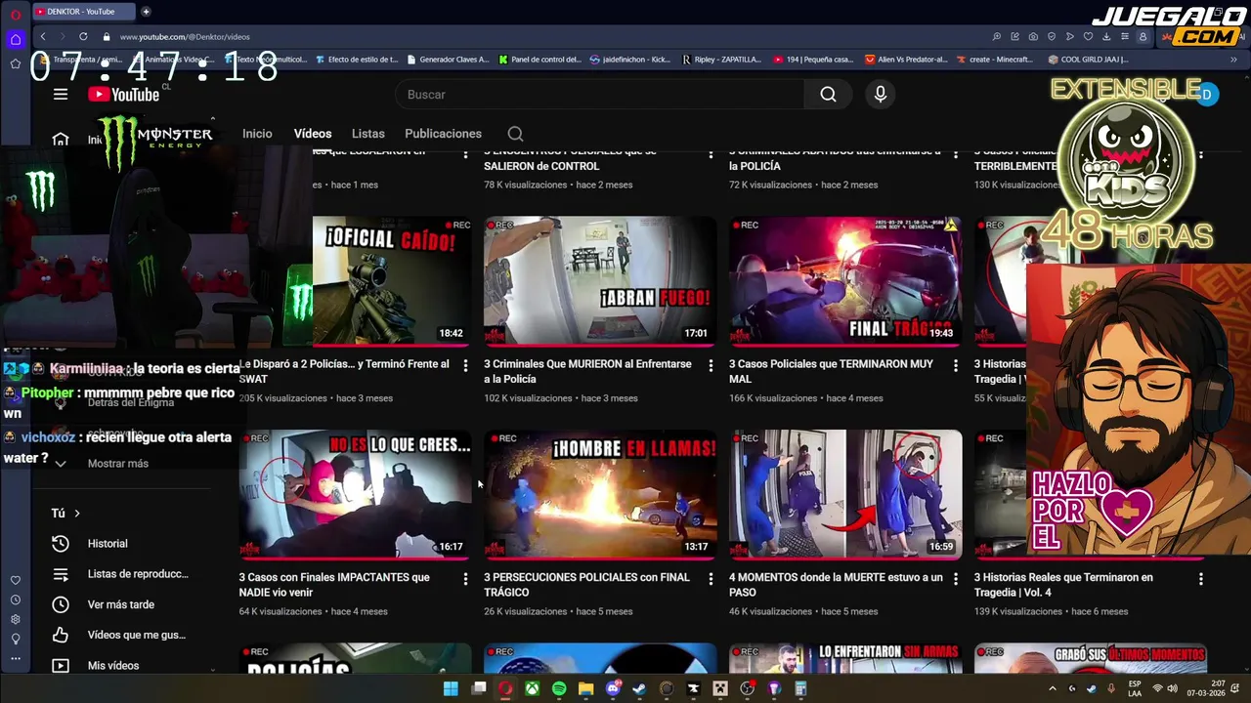Viewport: 1251px width, 703px height.
Task: Click the Buscar search input field
Action: pyautogui.click(x=600, y=95)
